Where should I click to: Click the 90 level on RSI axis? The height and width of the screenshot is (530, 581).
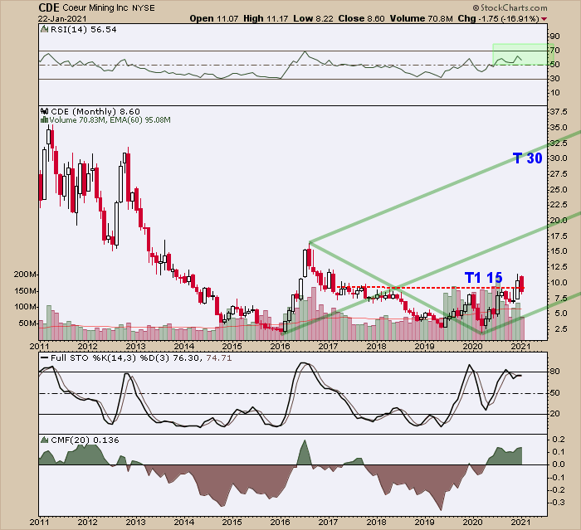[x=555, y=36]
